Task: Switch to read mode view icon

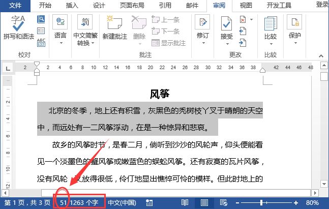Action: 185,203
